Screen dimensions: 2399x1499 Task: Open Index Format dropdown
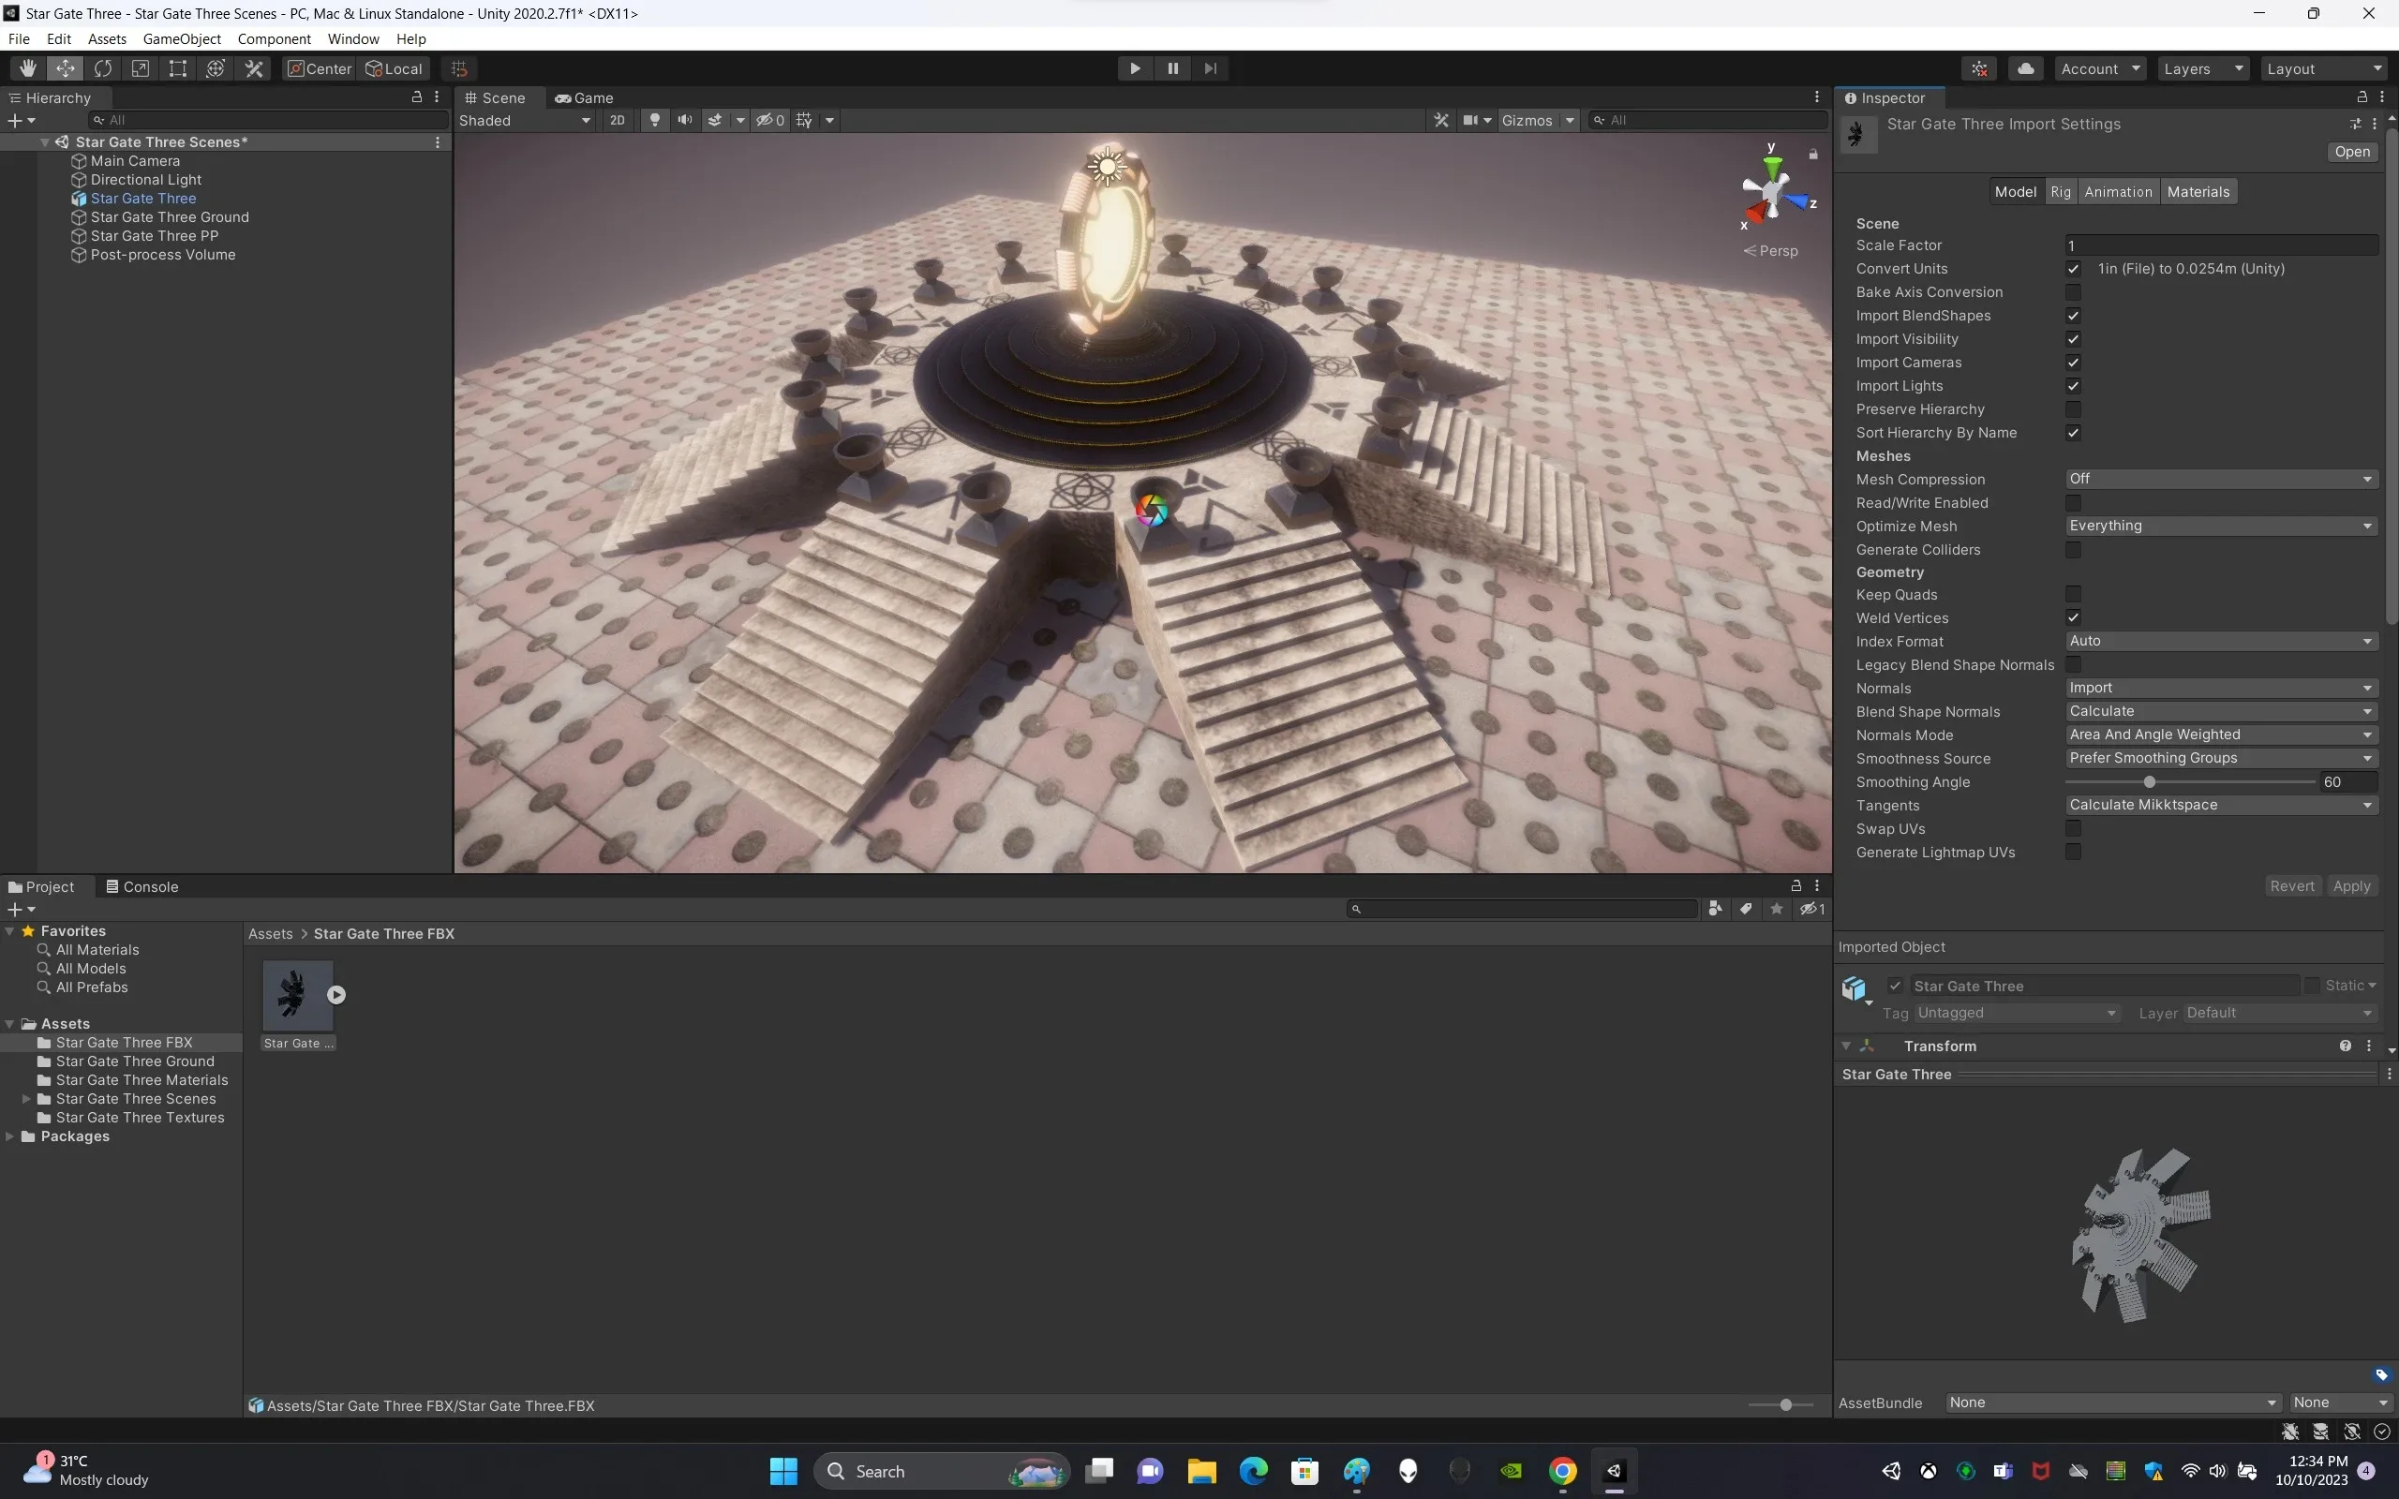point(2222,642)
